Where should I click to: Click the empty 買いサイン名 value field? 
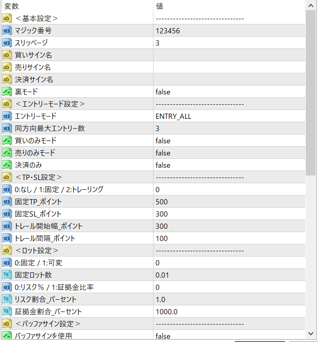tap(229, 55)
